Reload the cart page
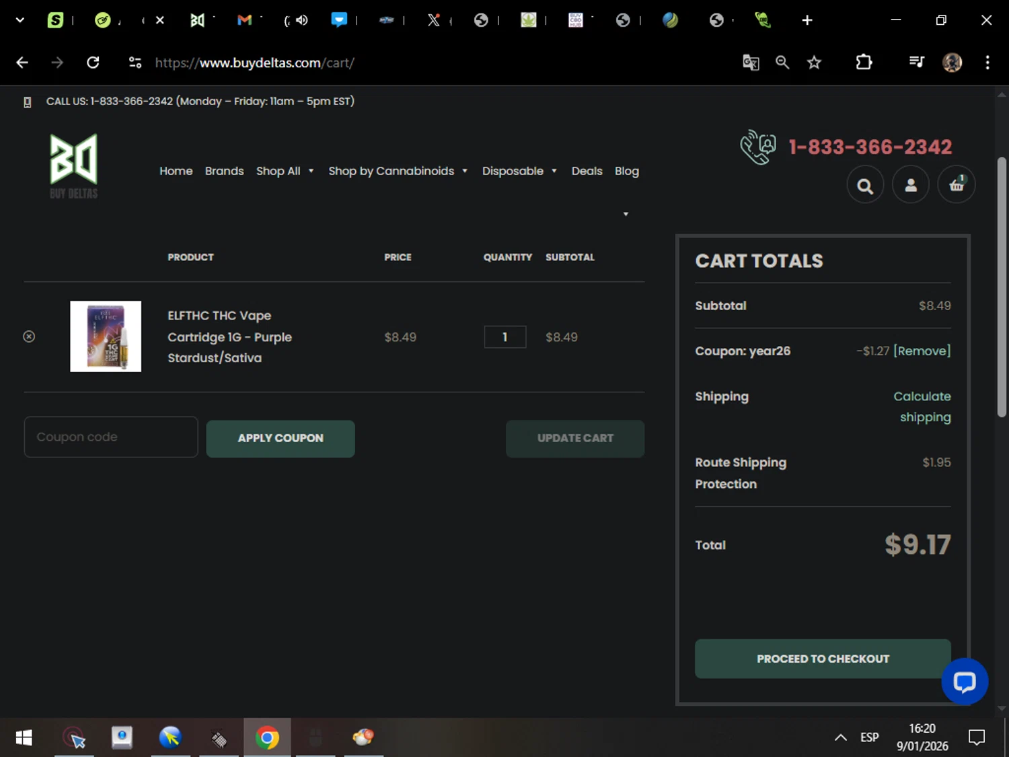The width and height of the screenshot is (1009, 757). 93,63
